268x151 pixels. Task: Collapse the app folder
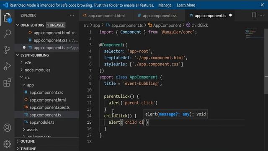[x=24, y=85]
